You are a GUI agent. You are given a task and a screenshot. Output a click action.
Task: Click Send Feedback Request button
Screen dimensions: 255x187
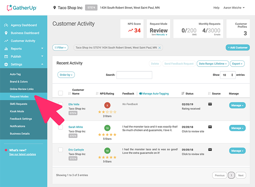pyautogui.click(x=179, y=64)
